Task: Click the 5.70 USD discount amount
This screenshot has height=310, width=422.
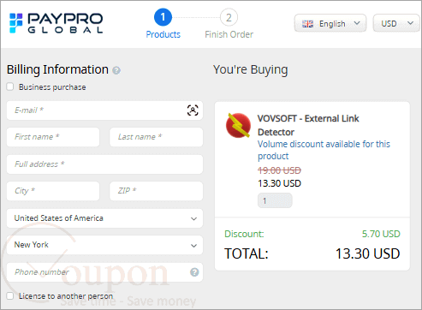Action: click(381, 234)
